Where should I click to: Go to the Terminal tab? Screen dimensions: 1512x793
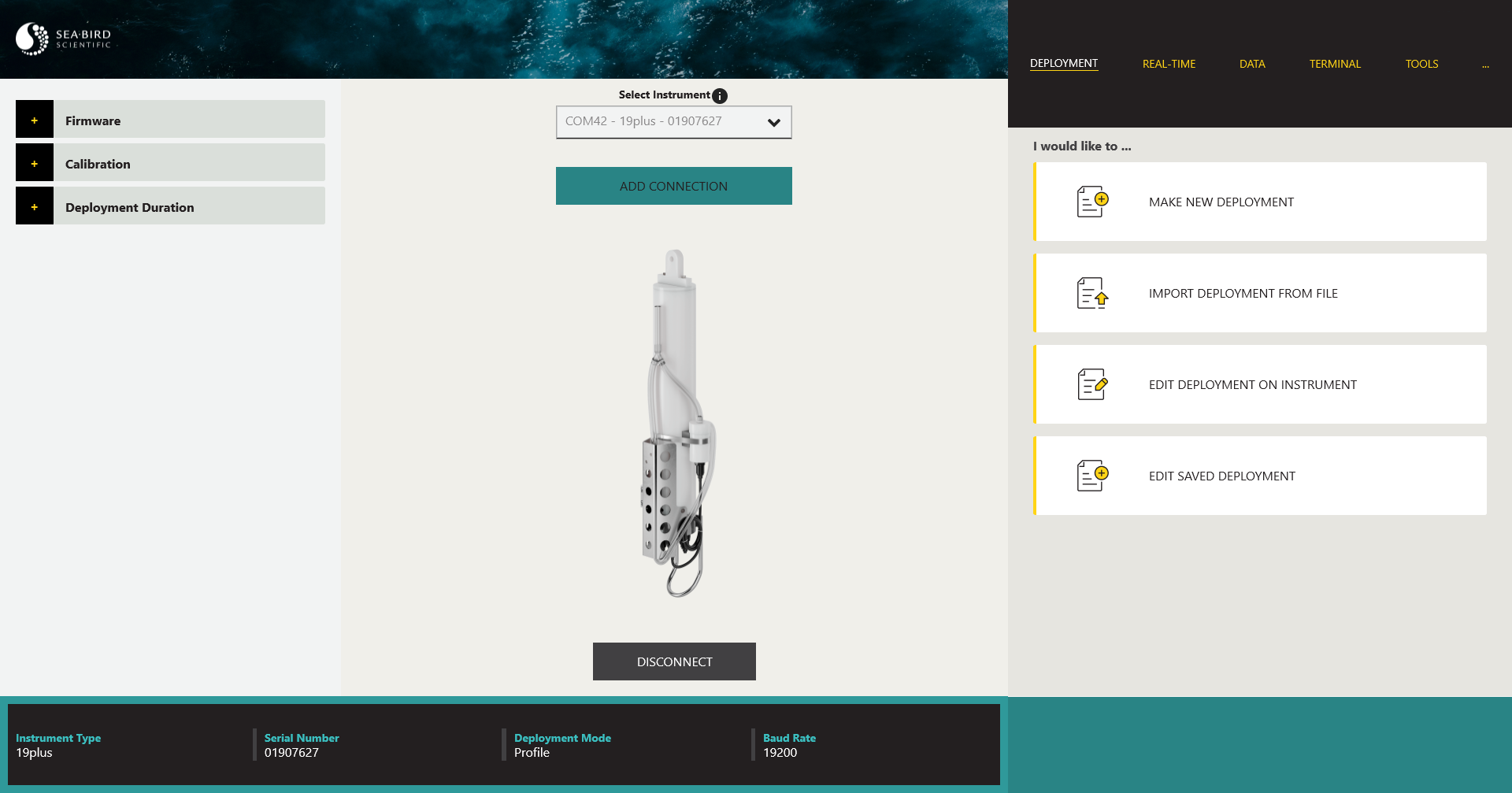tap(1335, 64)
